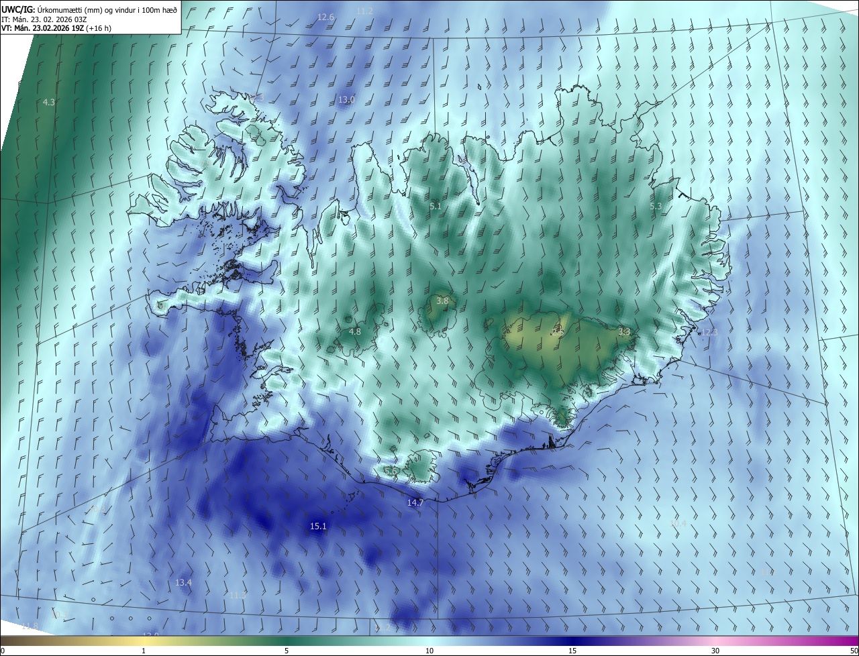Click the 13.4 value in the southwest sea
The height and width of the screenshot is (656, 859).
(x=183, y=583)
